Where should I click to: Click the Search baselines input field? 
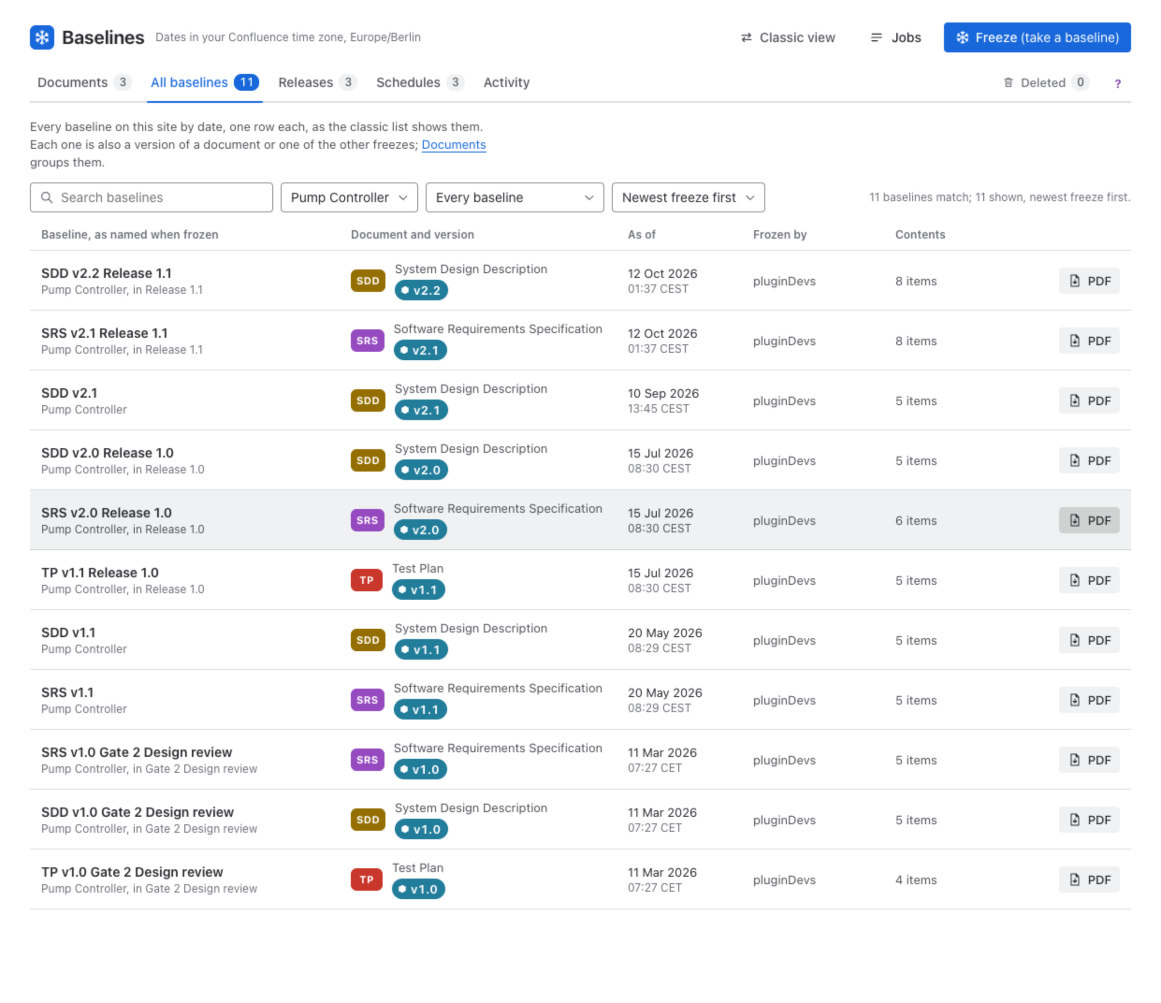pyautogui.click(x=151, y=197)
